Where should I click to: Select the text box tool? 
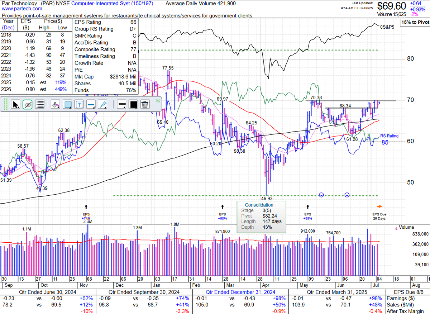coord(79,104)
